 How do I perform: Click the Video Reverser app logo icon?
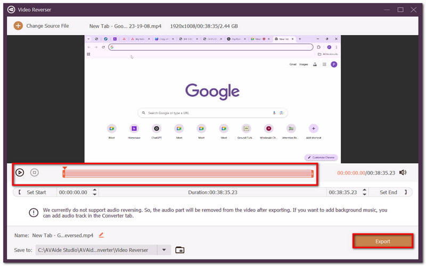[11, 9]
